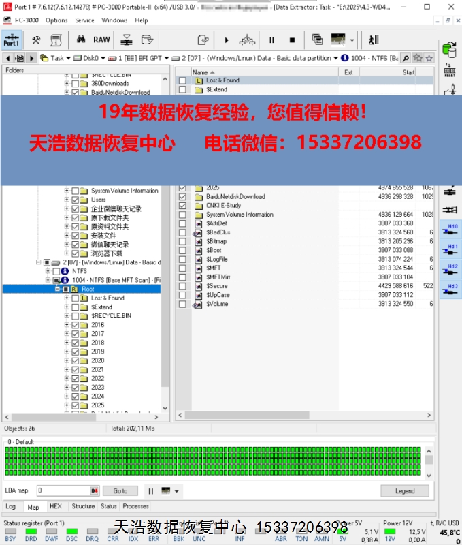Viewport: 462px width, 545px height.
Task: Click the exit running-man icon
Action: pyautogui.click(x=374, y=40)
